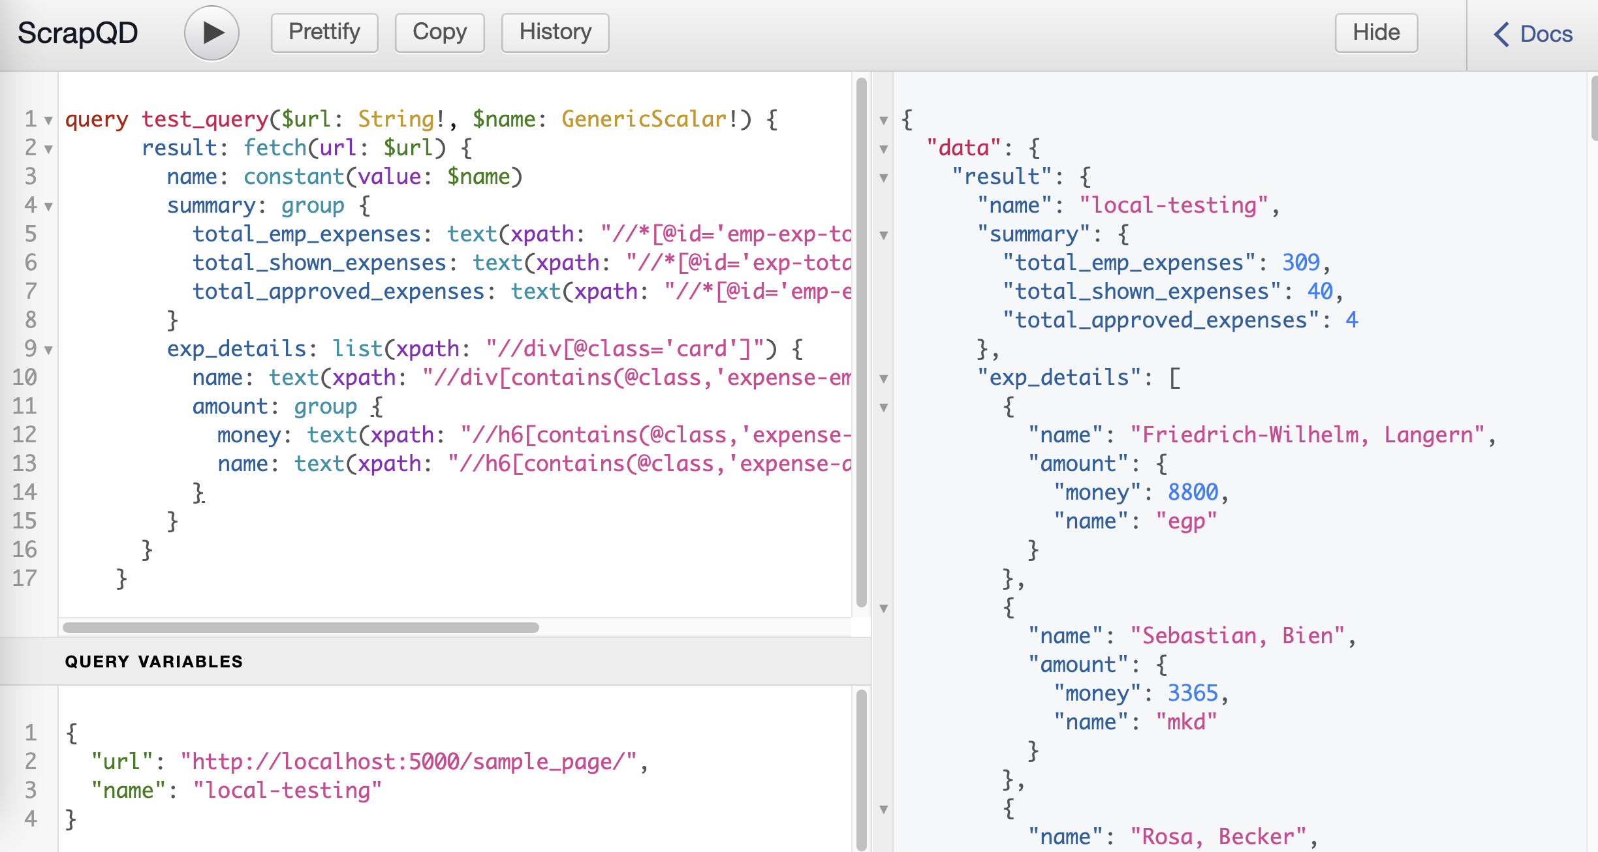The height and width of the screenshot is (852, 1598).
Task: Collapse the Sebastian, Bien entry object
Action: coord(884,608)
